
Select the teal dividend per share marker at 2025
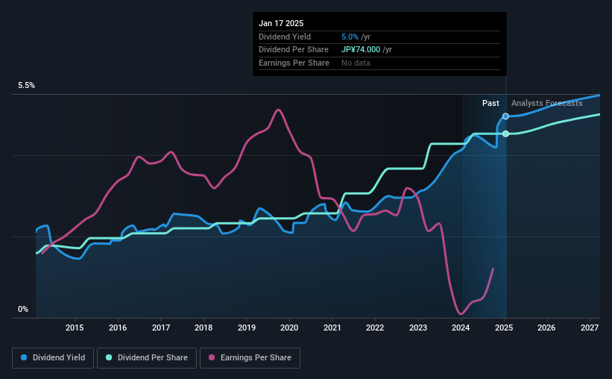[x=505, y=134]
